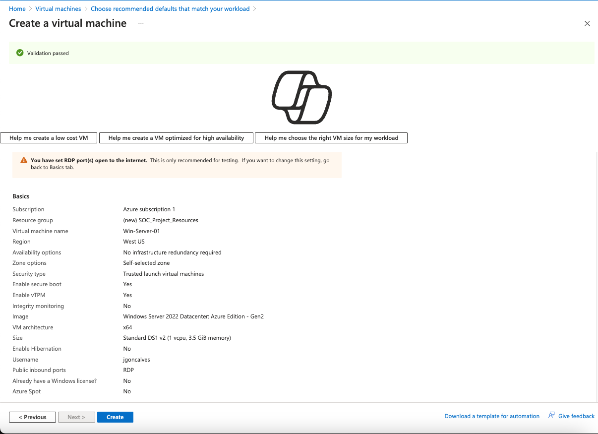Open Choose recommended defaults breadcrumb link

170,9
